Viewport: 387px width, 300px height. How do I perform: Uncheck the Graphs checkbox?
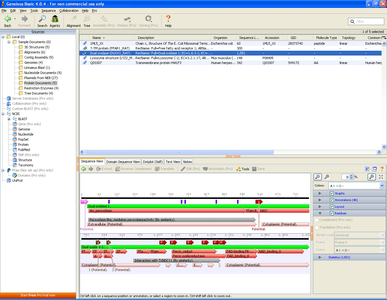coord(332,193)
